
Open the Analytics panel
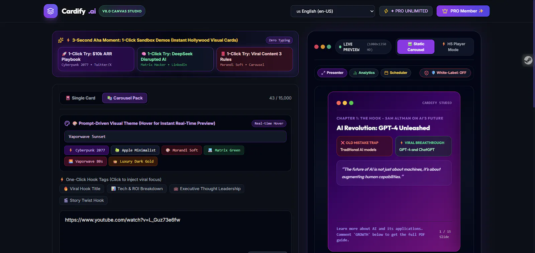click(364, 73)
